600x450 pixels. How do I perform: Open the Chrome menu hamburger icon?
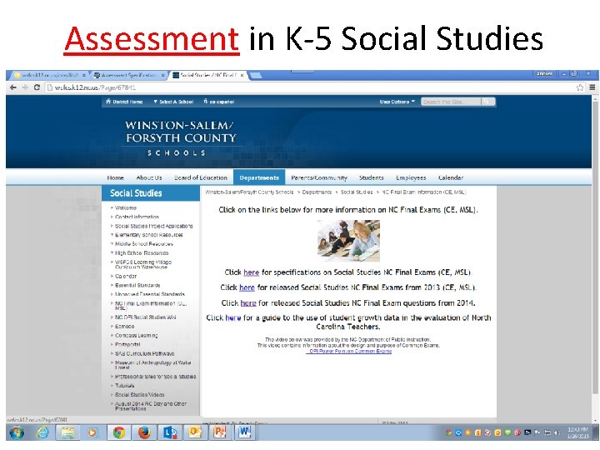[592, 87]
